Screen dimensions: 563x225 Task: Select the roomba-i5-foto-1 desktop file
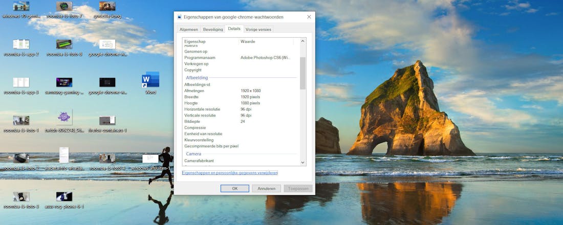(x=21, y=124)
